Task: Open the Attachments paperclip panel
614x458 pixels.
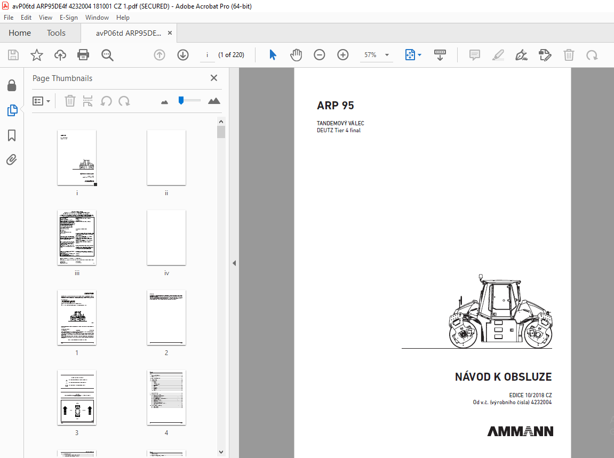Action: (12, 160)
